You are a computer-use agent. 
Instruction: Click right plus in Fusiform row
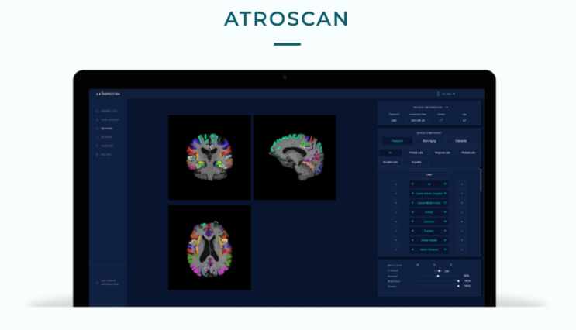445,231
